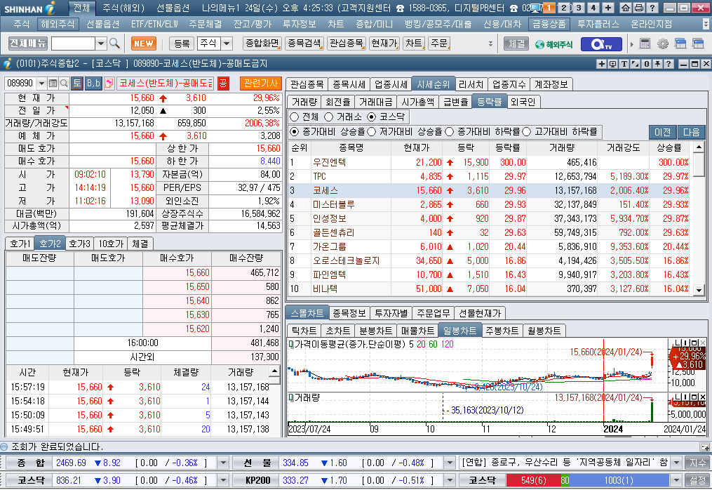Image resolution: width=712 pixels, height=490 pixels.
Task: Select the 전체 market radio button
Action: tap(294, 117)
